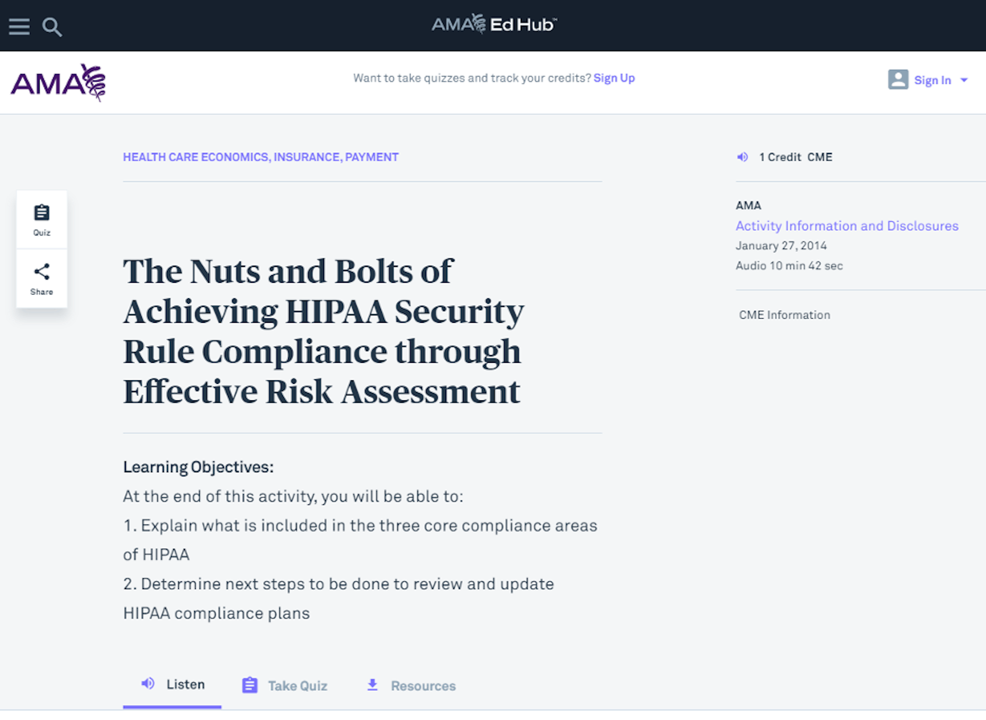The width and height of the screenshot is (986, 720).
Task: Click the Share icon in sidebar
Action: click(x=41, y=271)
